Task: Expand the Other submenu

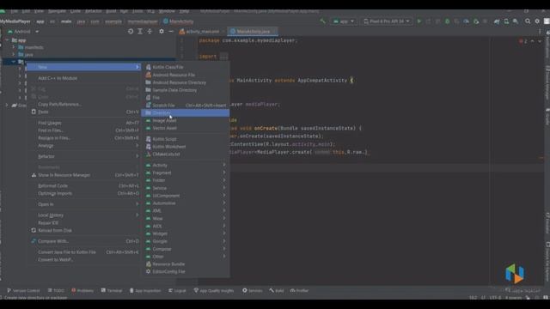Action: pyautogui.click(x=186, y=257)
